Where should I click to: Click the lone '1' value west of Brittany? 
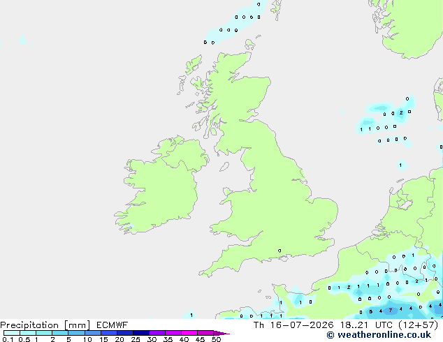coord(191,315)
